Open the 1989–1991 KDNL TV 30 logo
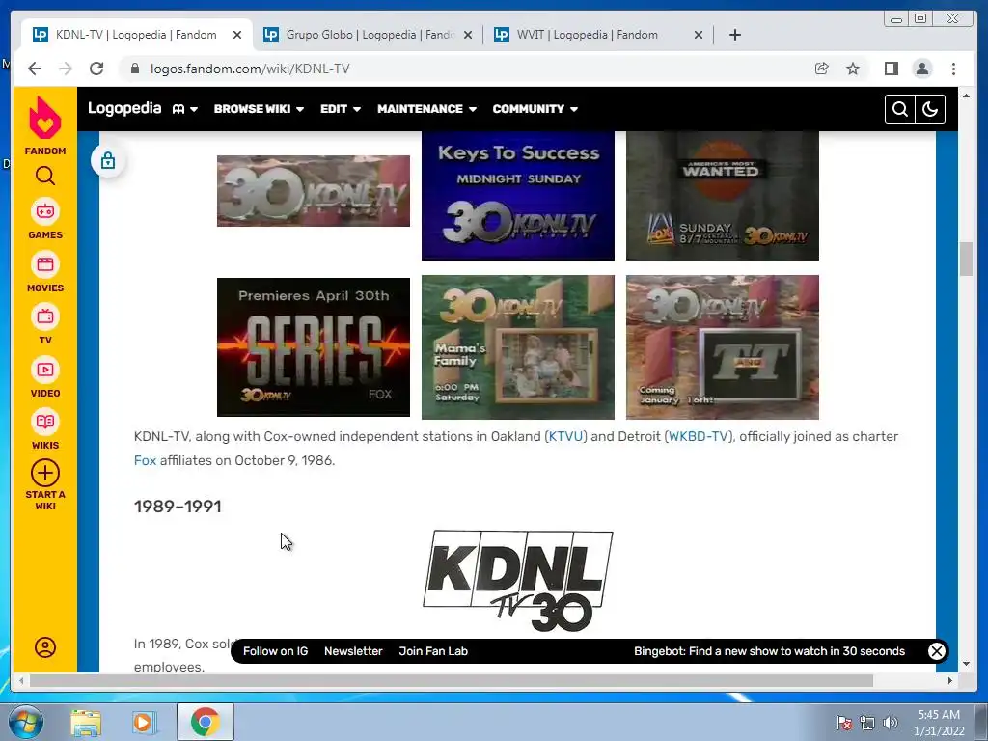988x741 pixels. click(517, 580)
